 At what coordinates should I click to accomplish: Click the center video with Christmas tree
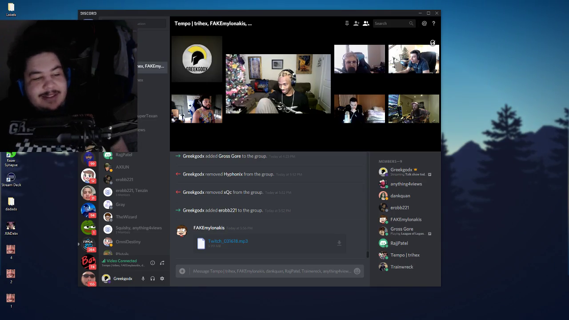click(278, 84)
